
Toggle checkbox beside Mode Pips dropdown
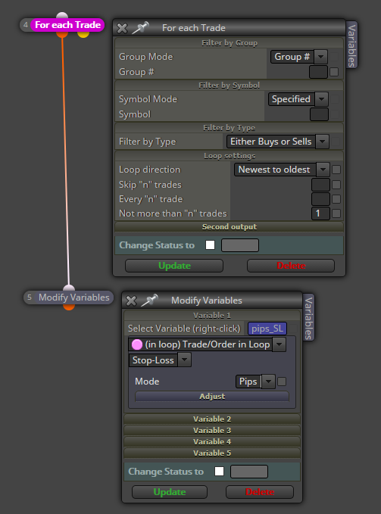click(x=282, y=382)
